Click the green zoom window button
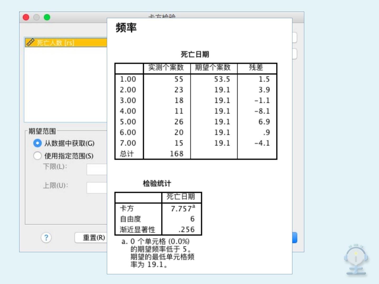379x284 pixels. (47, 17)
